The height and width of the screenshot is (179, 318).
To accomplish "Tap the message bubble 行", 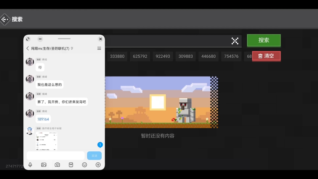I will pos(40,67).
